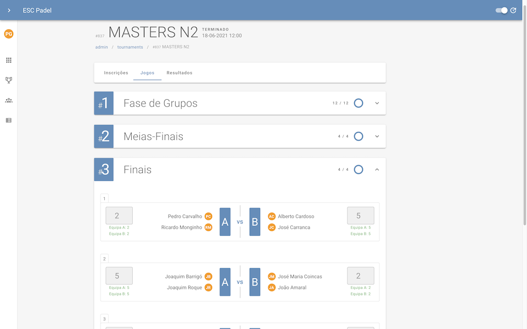Toggle the circle on Fase de Grupos
The height and width of the screenshot is (329, 527).
tap(358, 103)
